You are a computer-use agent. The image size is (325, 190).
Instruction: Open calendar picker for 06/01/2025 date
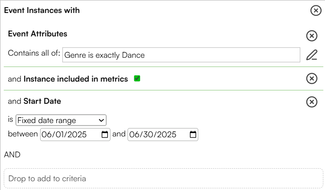(105, 134)
